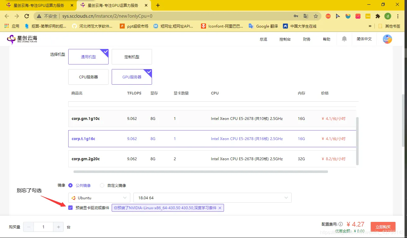Open 帮助 in top navigation
Image resolution: width=407 pixels, height=238 pixels.
(x=327, y=39)
